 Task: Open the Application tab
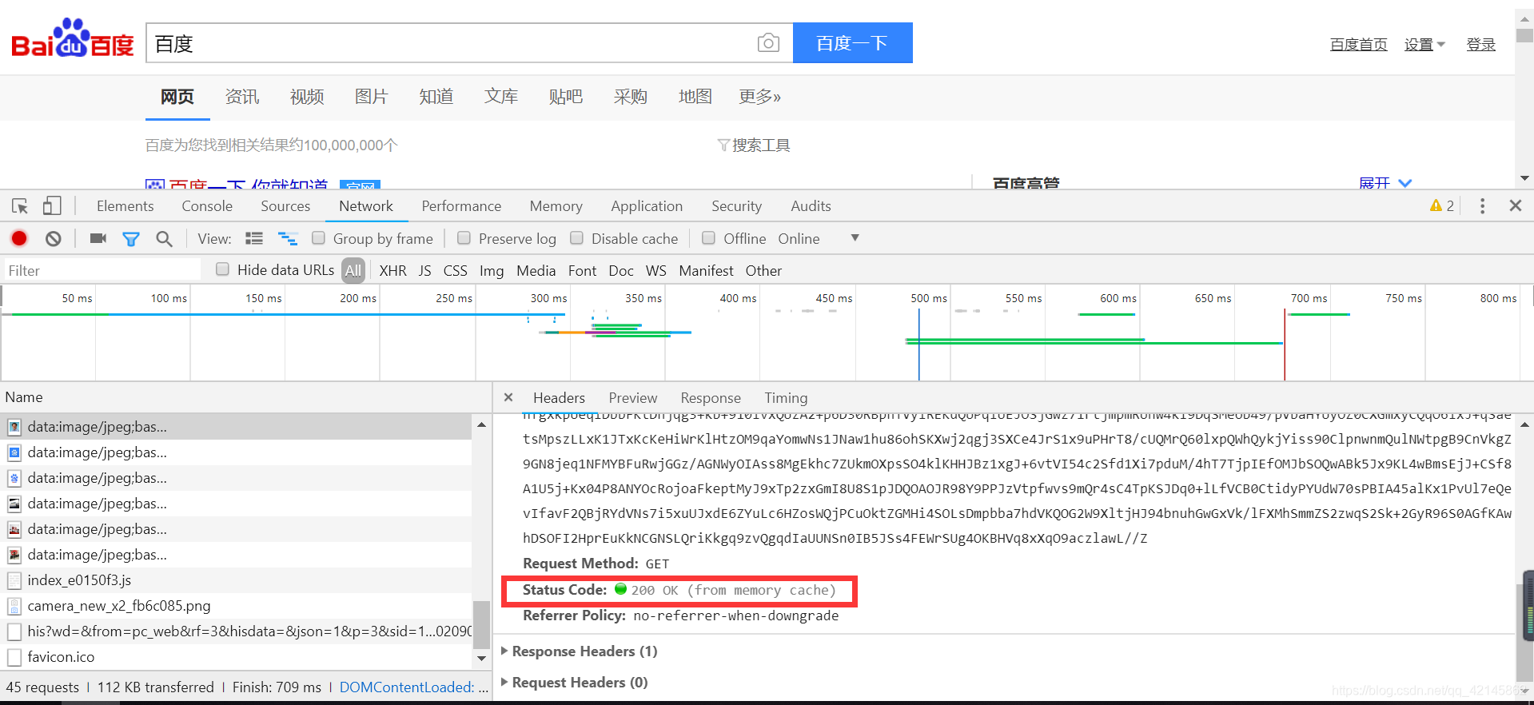click(x=647, y=206)
